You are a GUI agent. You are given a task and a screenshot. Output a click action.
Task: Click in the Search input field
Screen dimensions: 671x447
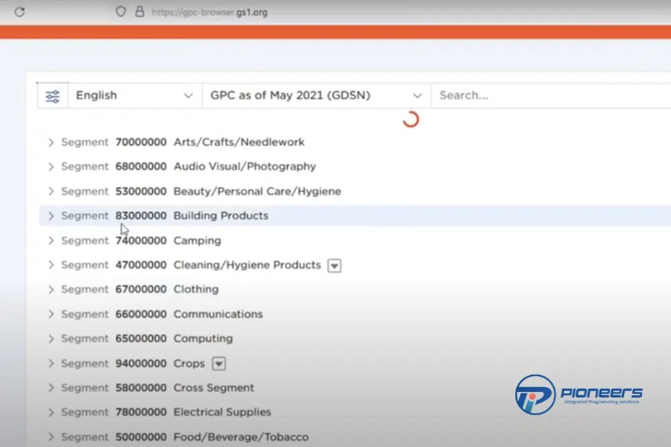click(550, 95)
